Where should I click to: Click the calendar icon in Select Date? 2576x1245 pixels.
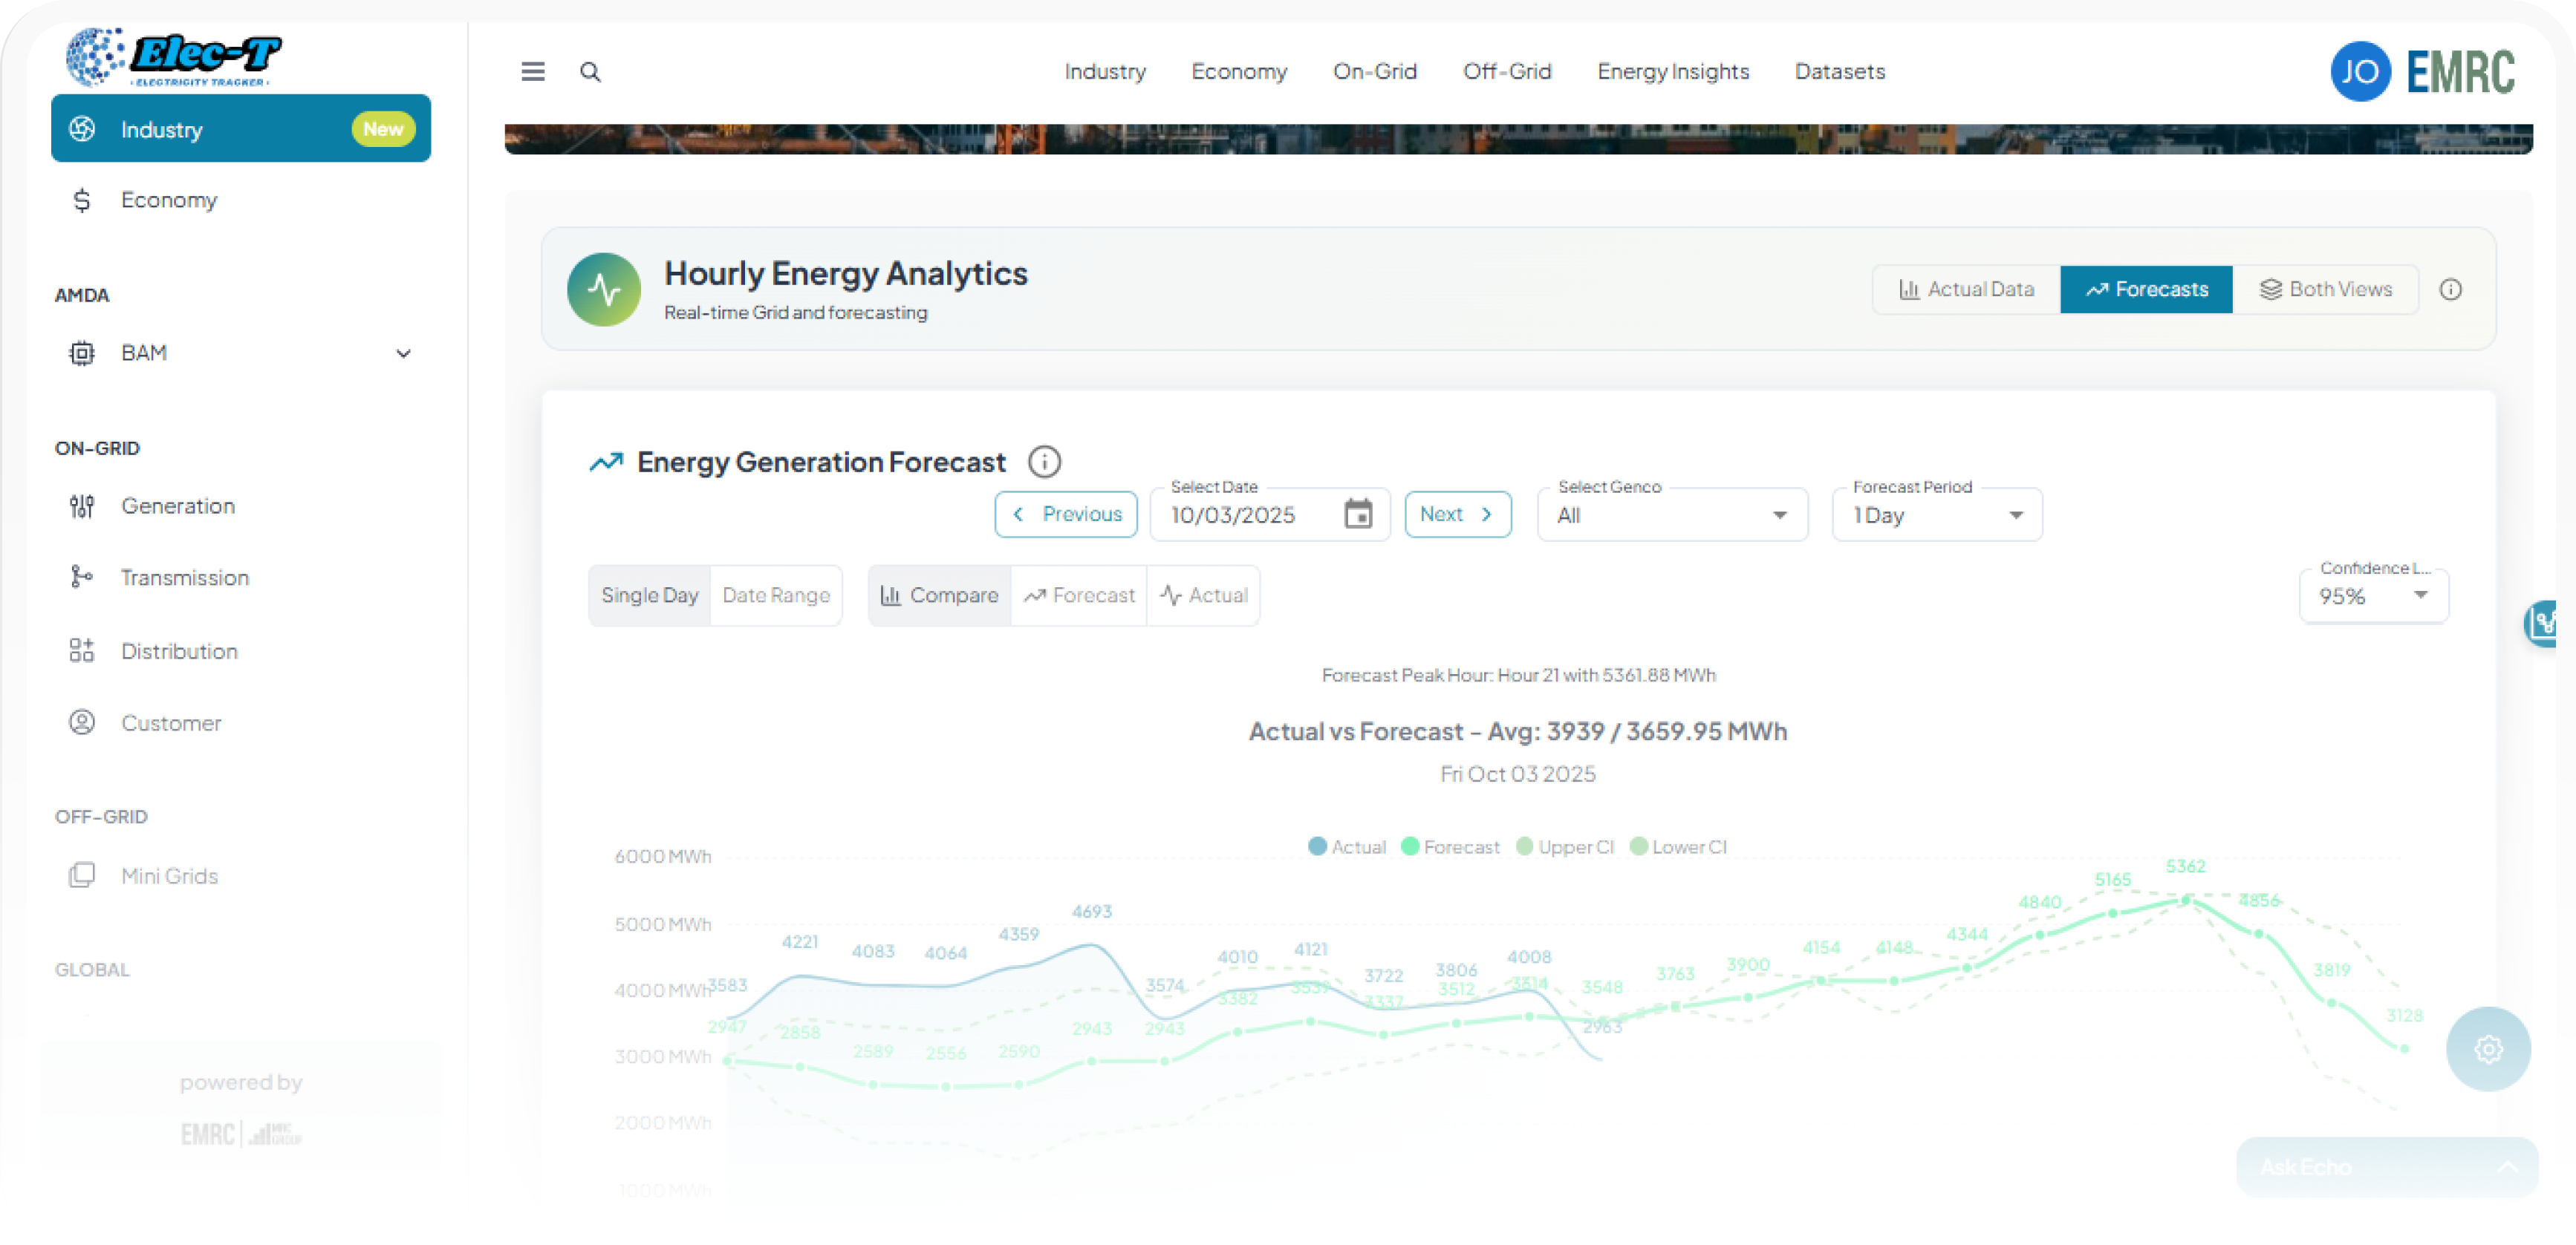(x=1357, y=514)
